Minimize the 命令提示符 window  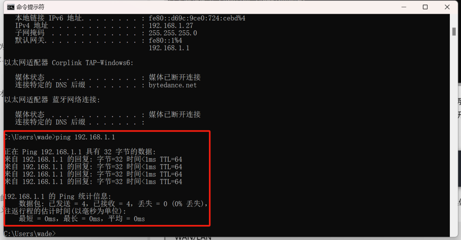pos(404,7)
